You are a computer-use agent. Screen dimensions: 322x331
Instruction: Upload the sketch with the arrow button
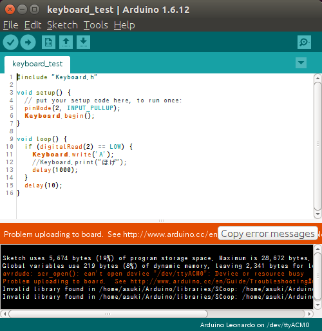(28, 43)
